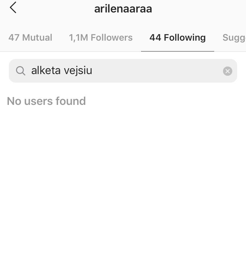Viewport: 246px width, 274px height.
Task: Click the blank space inside search bar
Action: point(157,71)
